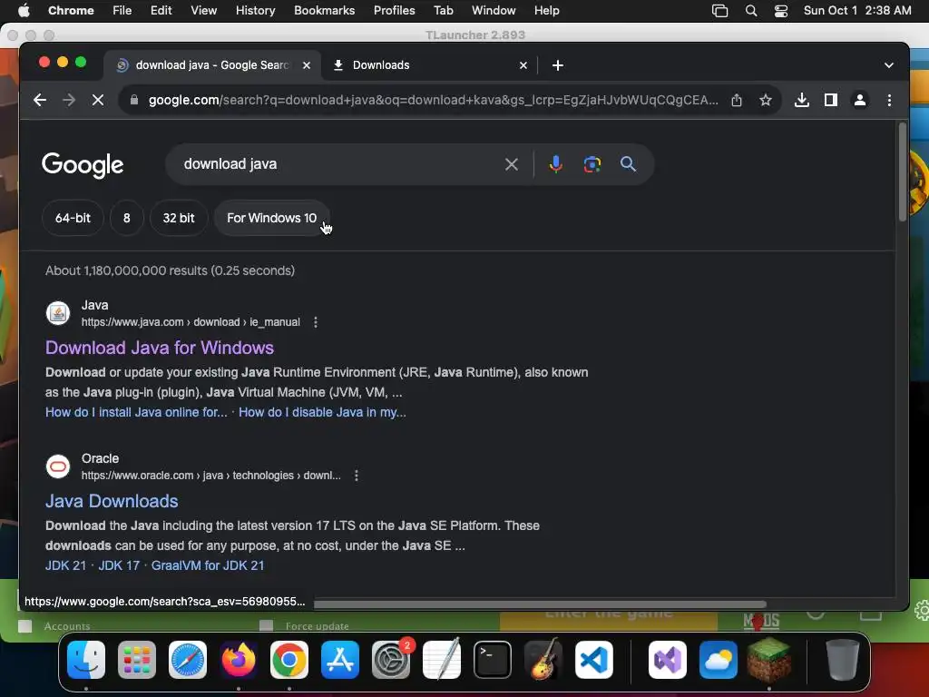This screenshot has width=929, height=697.
Task: Close the download java Google Search tab
Action: [x=307, y=65]
